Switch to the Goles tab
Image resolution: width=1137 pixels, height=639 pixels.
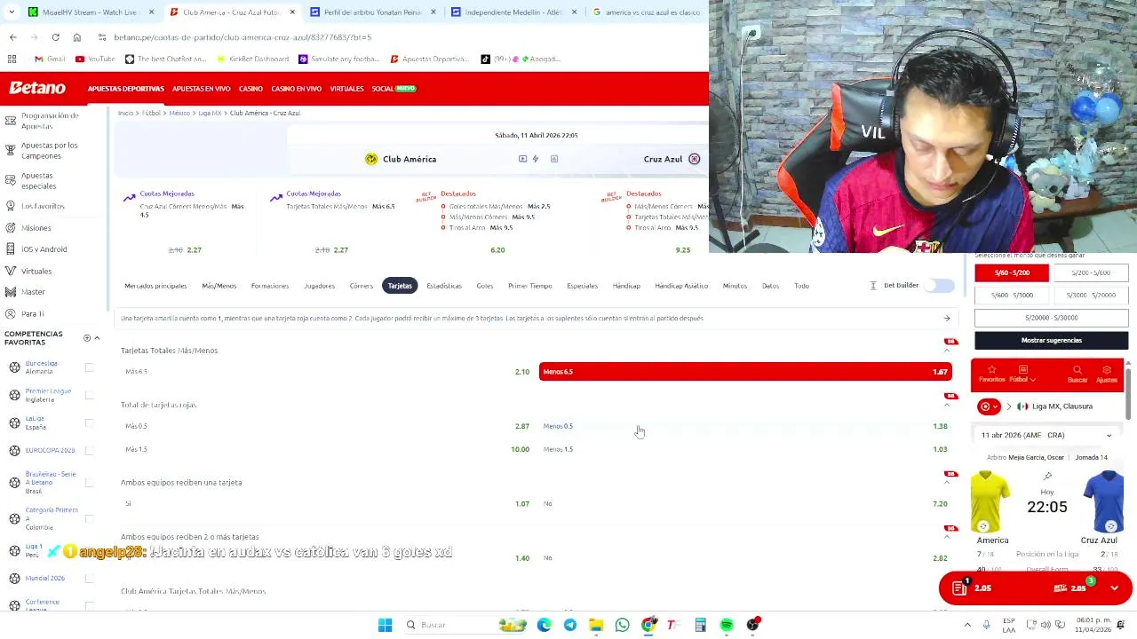point(484,286)
